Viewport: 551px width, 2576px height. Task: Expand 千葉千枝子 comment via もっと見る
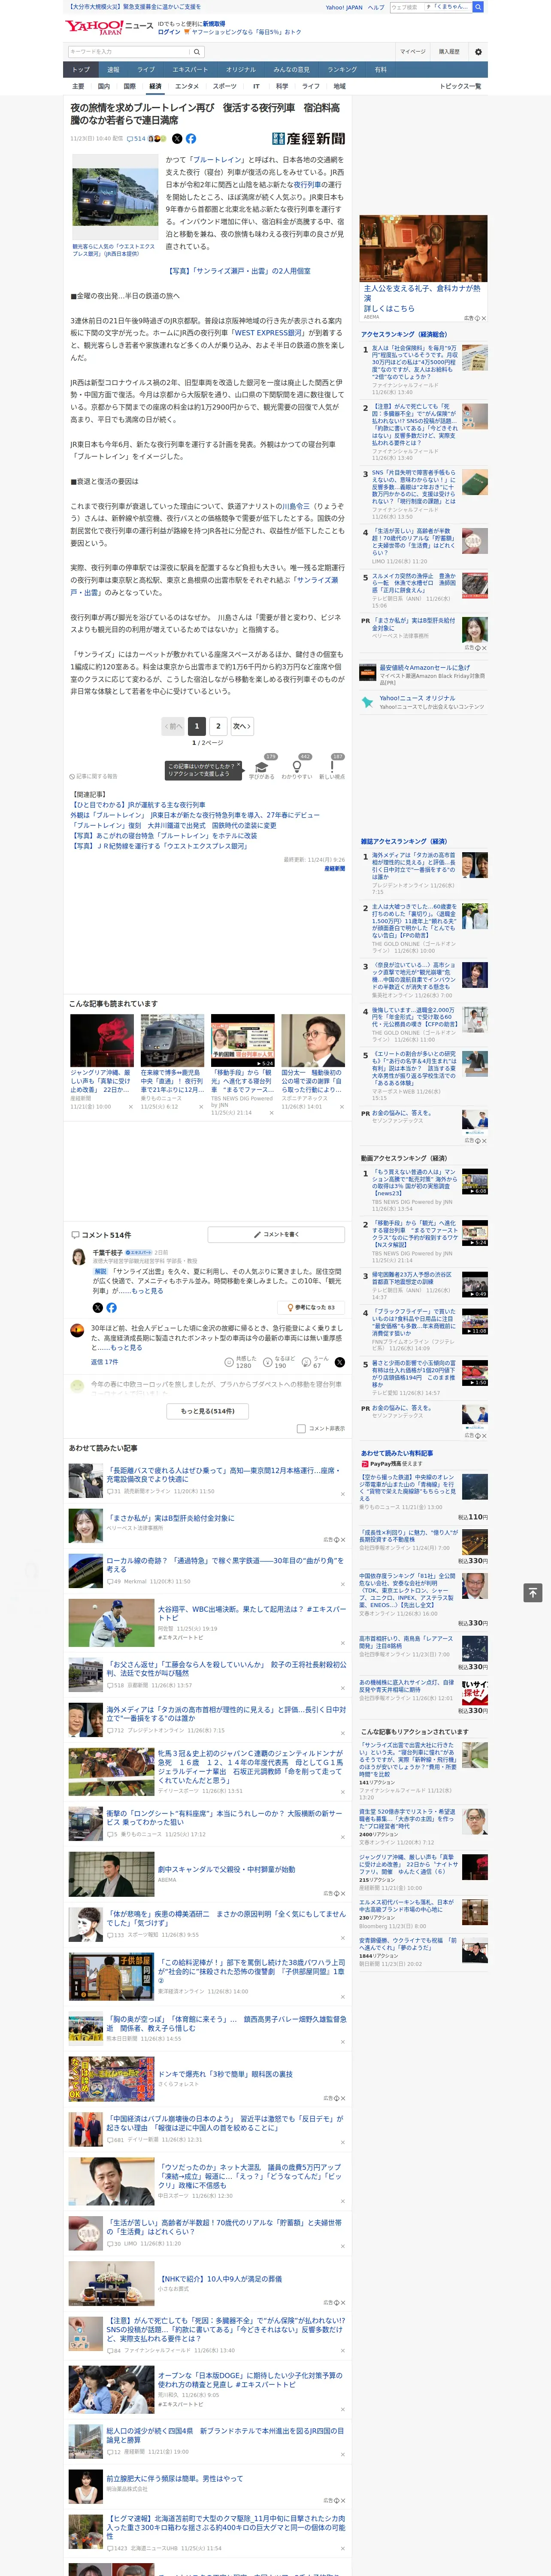pos(147,1290)
